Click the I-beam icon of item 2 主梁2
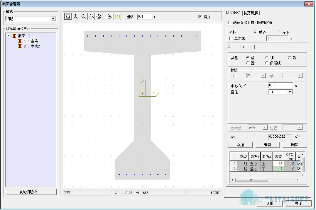 pos(20,46)
